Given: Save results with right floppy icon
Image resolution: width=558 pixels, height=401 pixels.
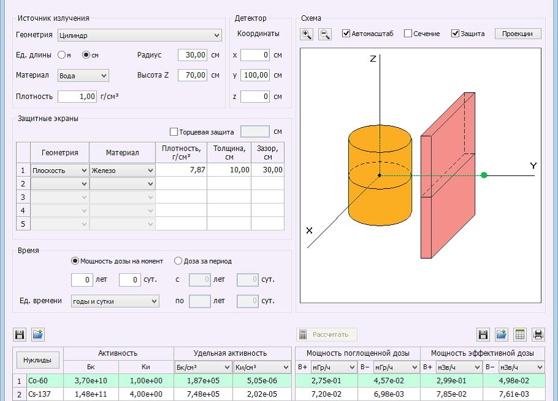Looking at the screenshot, I should (483, 334).
